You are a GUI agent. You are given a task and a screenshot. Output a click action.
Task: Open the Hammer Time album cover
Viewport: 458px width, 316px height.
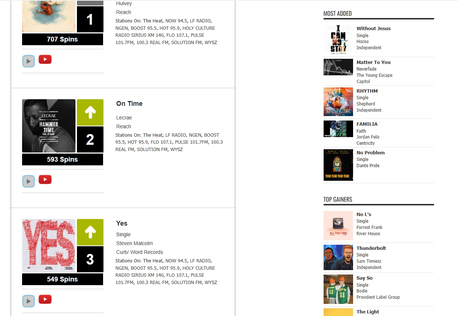click(x=49, y=126)
